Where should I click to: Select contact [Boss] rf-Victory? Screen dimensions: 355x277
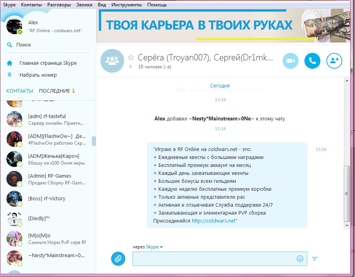tap(48, 199)
